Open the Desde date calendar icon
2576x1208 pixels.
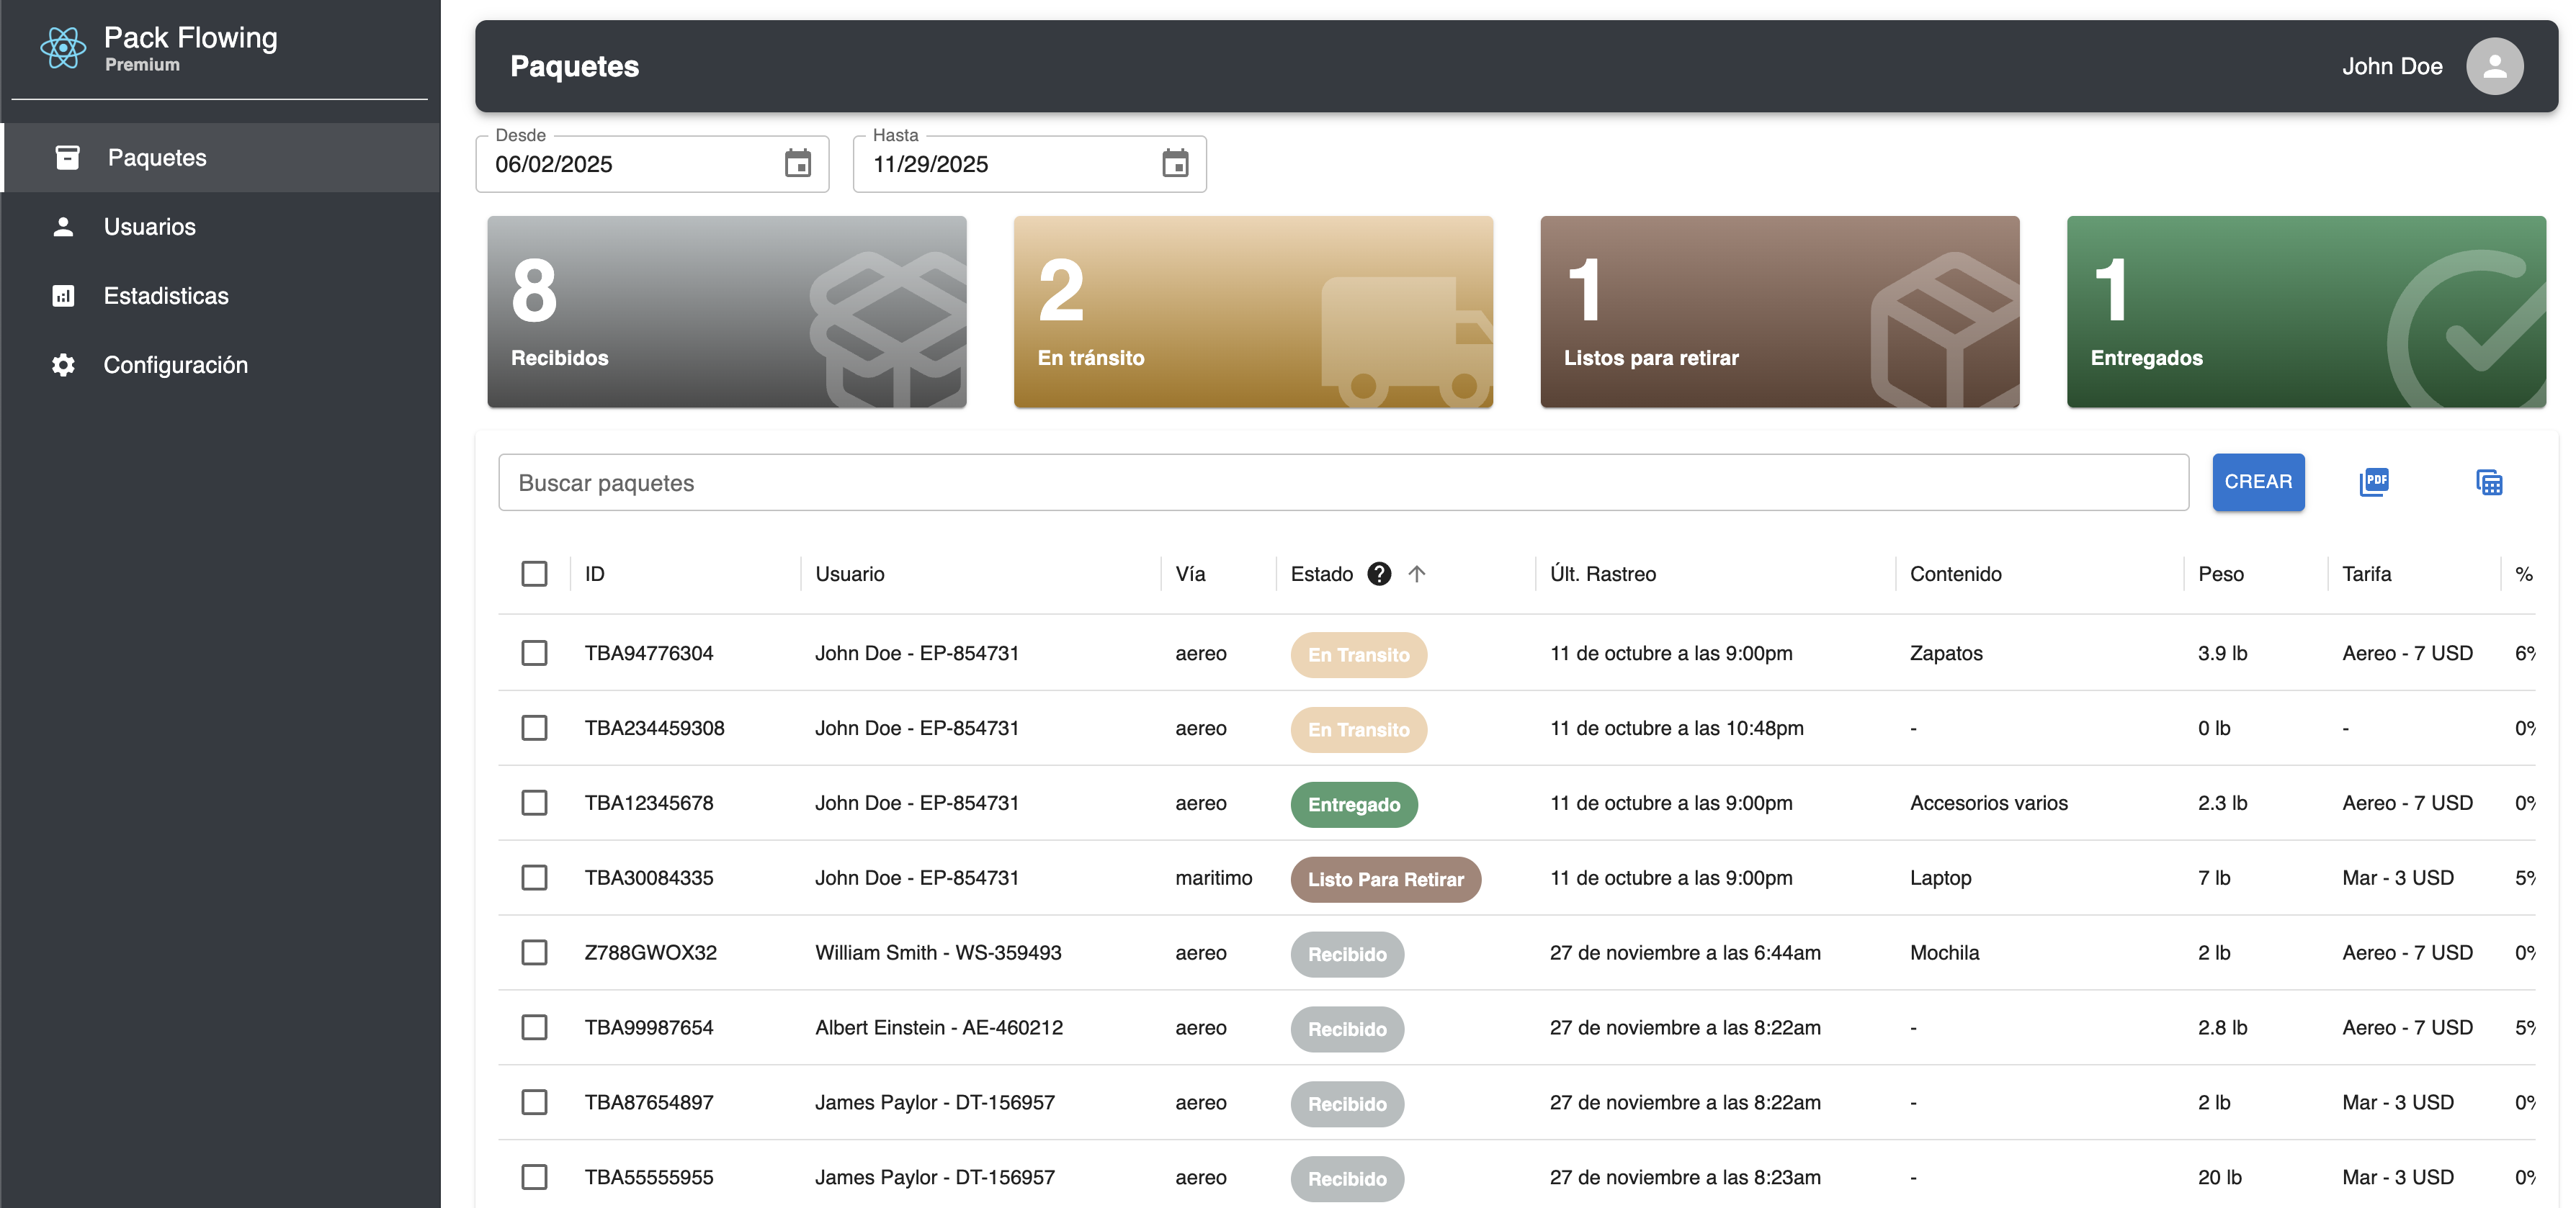coord(797,164)
